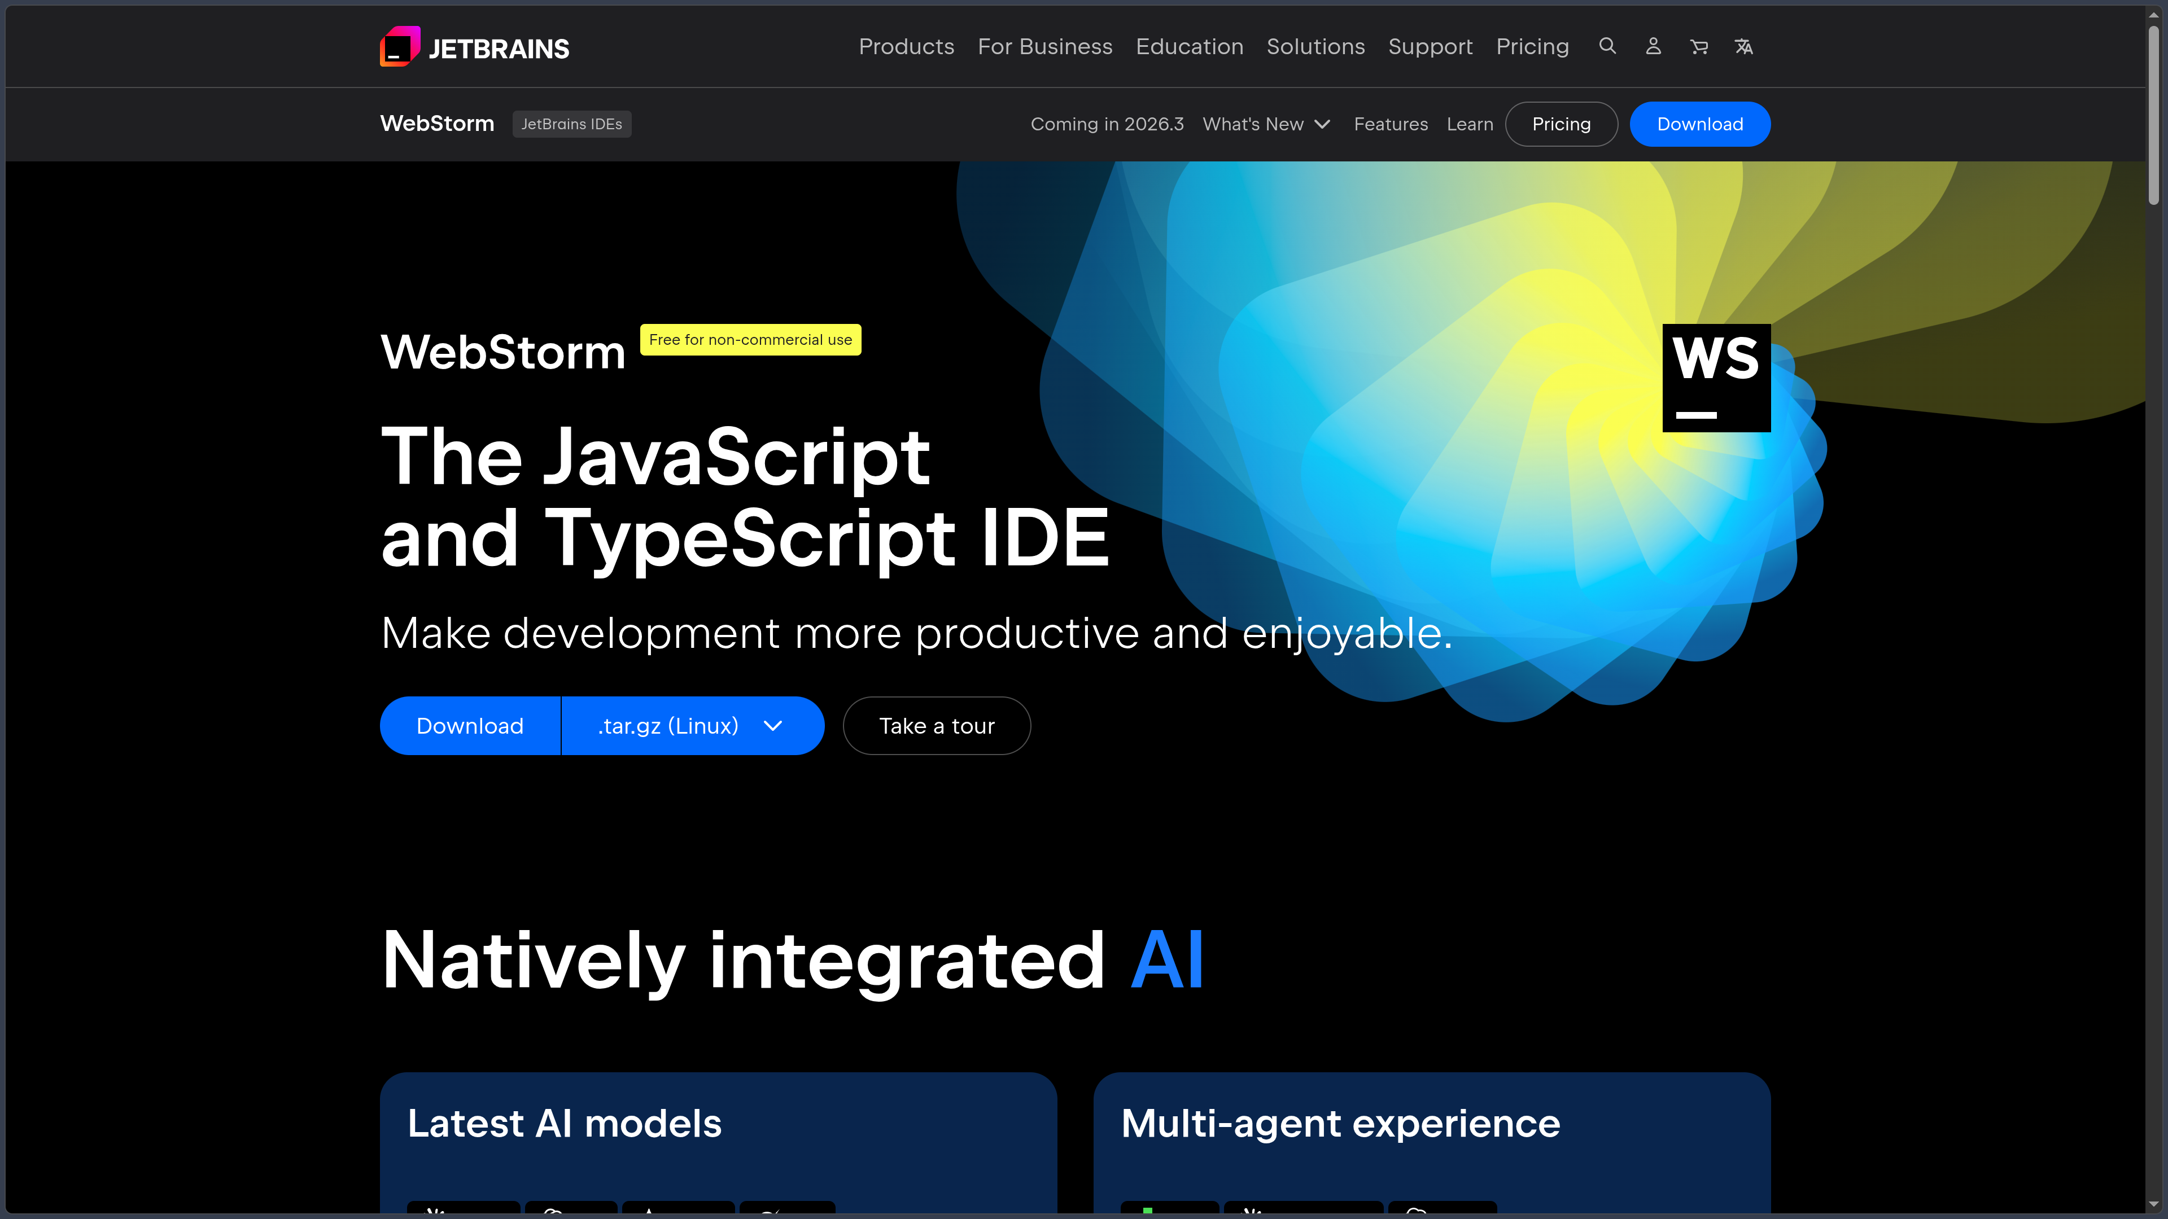Viewport: 2168px width, 1219px height.
Task: Click the scrollbar down arrow
Action: (x=2153, y=1204)
